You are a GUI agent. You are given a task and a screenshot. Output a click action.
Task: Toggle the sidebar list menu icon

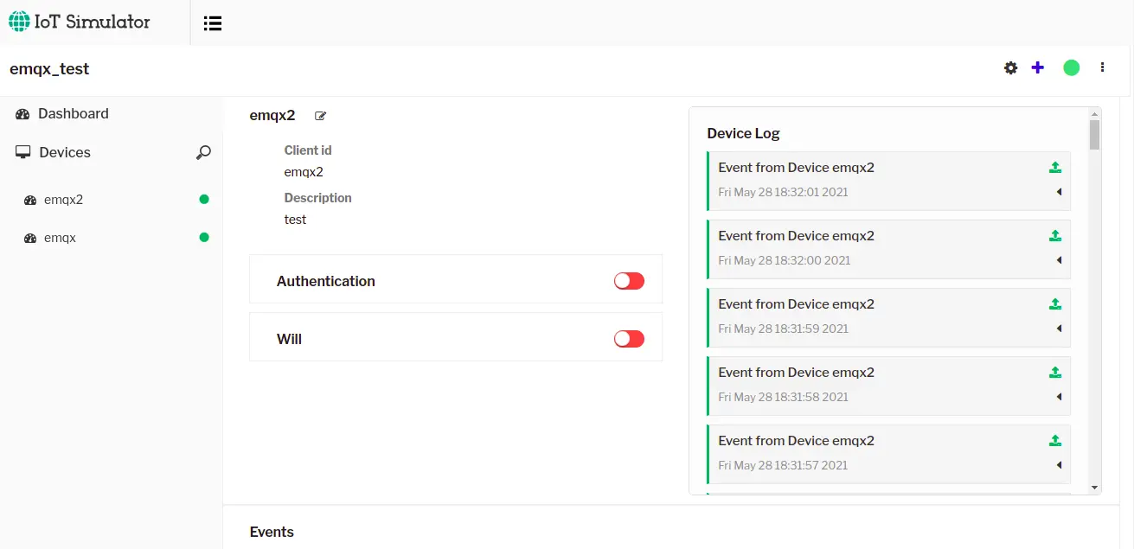click(213, 23)
